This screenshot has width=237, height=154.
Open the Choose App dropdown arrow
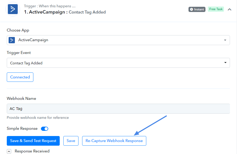[225, 40]
